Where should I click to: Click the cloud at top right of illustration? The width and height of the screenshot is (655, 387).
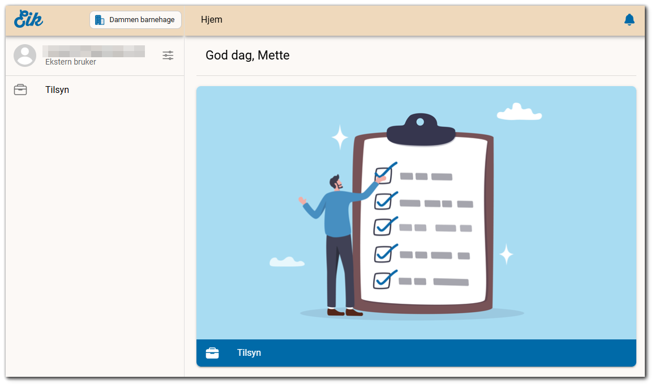pyautogui.click(x=519, y=112)
